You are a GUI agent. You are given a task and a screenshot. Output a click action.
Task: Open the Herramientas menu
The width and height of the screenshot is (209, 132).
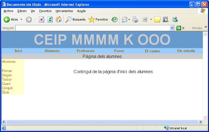point(64,11)
